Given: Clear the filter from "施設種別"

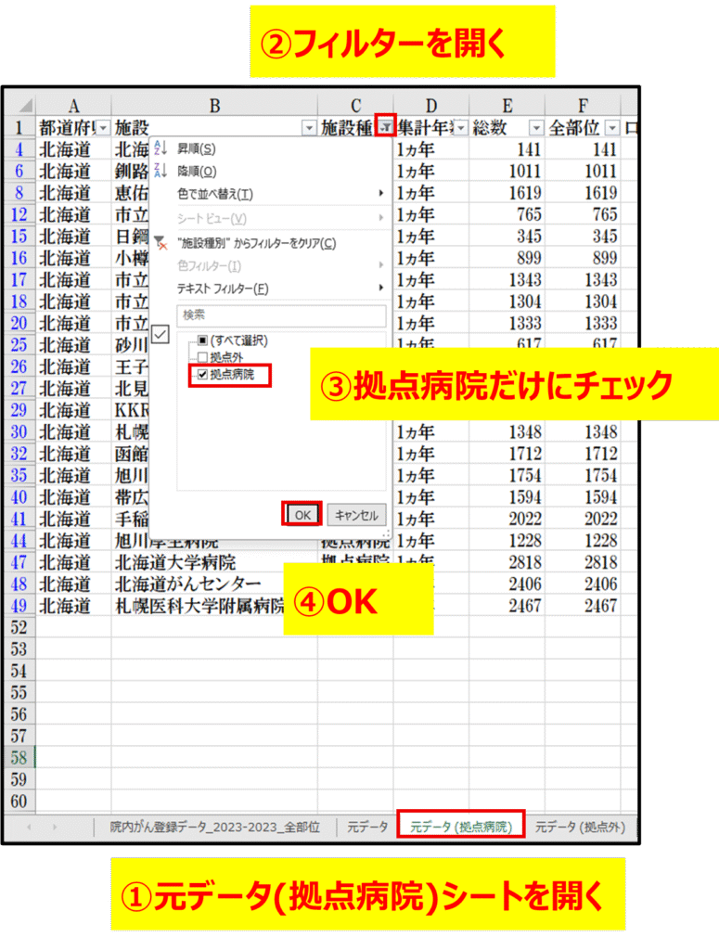Looking at the screenshot, I should pyautogui.click(x=255, y=243).
